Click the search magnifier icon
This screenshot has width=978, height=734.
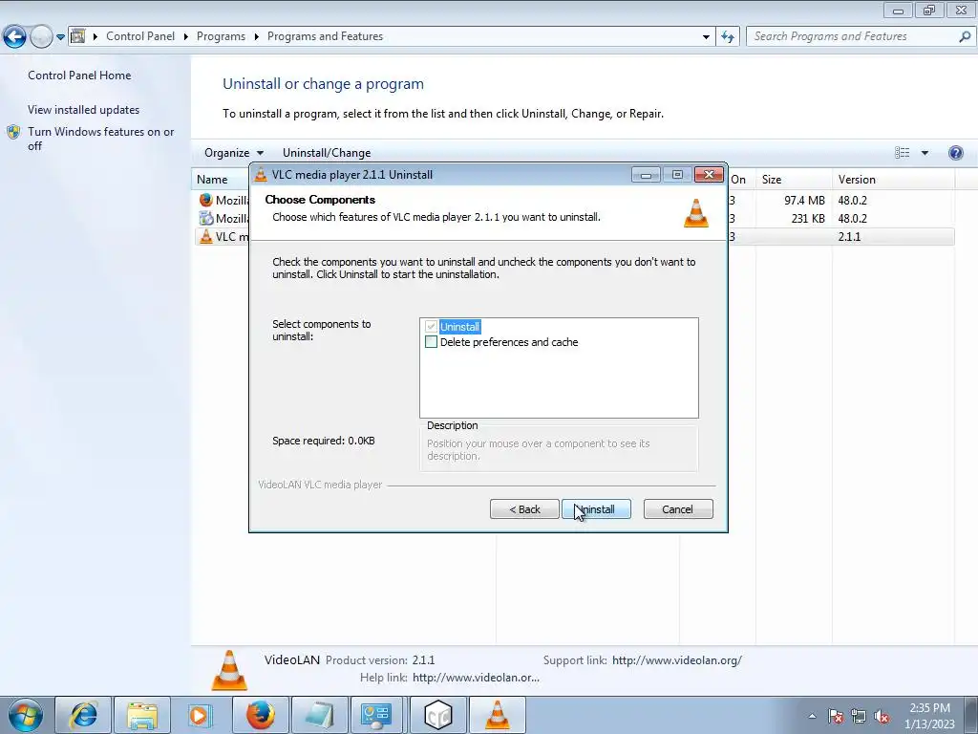coord(965,37)
